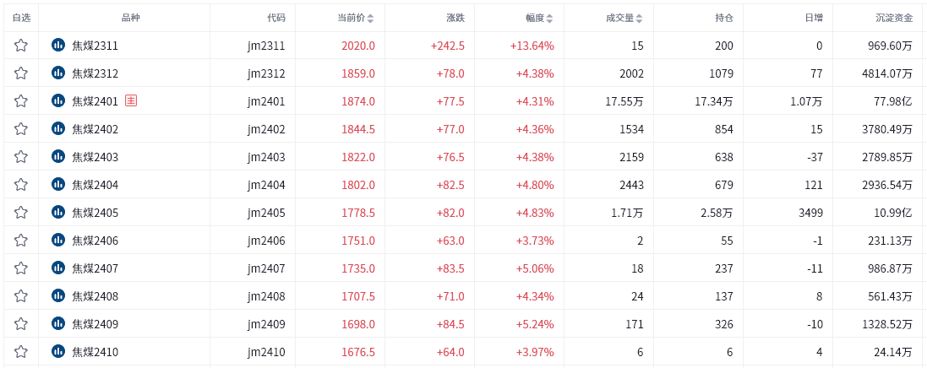927x368 pixels.
Task: Click the red 主 badge beside 焦煤2401
Action: pos(131,101)
